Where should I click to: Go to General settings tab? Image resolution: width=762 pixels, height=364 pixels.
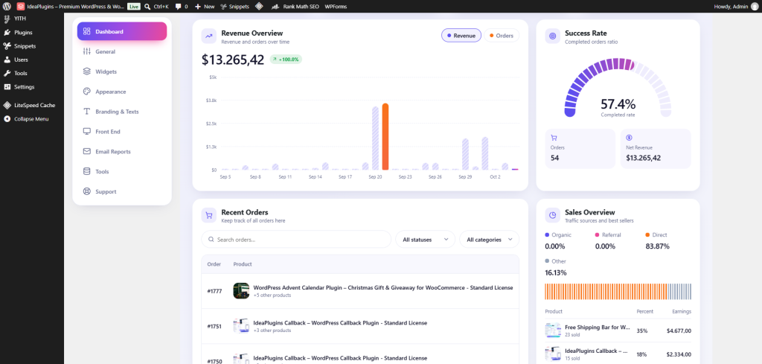click(x=122, y=51)
